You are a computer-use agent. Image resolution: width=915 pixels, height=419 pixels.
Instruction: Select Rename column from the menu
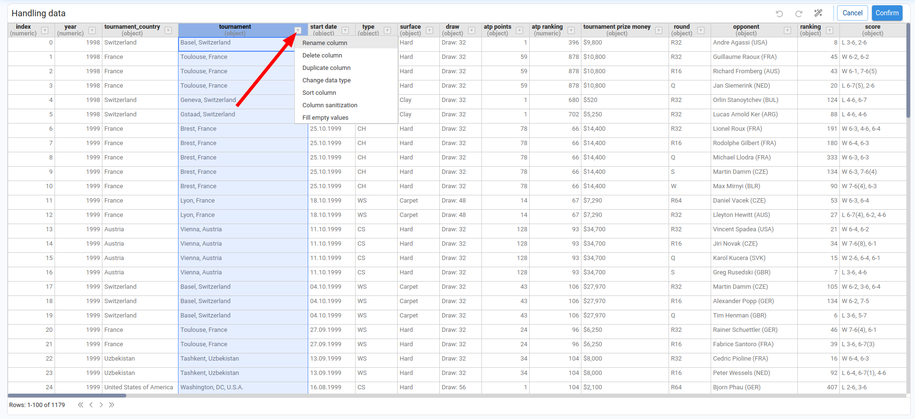[324, 43]
